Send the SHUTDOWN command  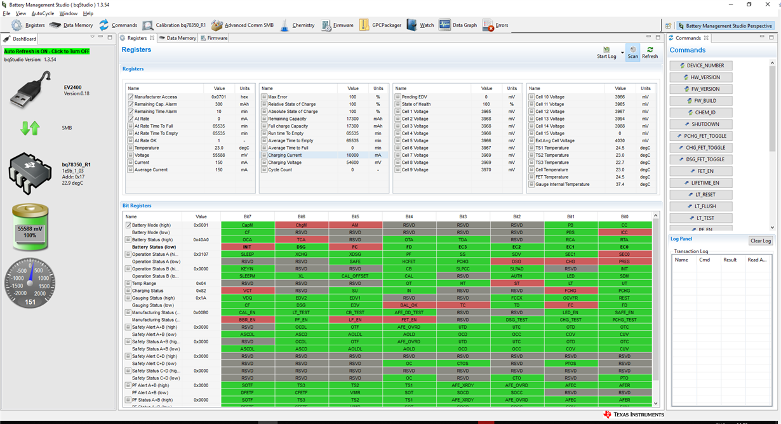[x=700, y=124]
